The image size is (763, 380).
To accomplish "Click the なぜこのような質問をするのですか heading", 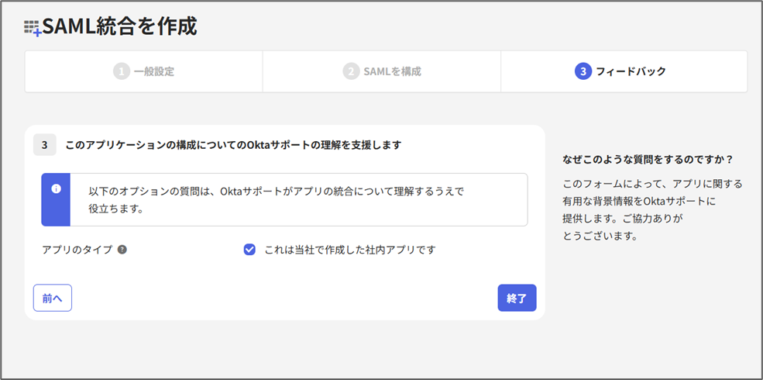I will (648, 159).
